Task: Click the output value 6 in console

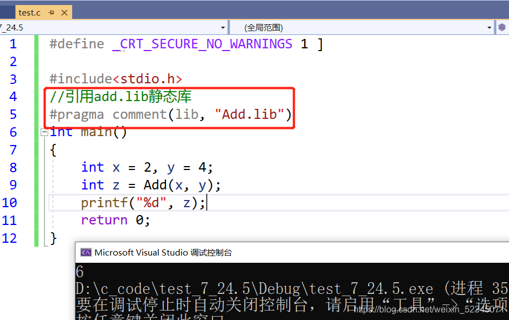Action: click(79, 272)
